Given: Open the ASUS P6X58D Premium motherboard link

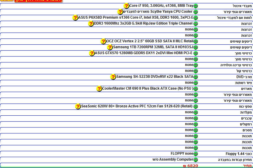Looking at the screenshot, I should (x=136, y=18).
